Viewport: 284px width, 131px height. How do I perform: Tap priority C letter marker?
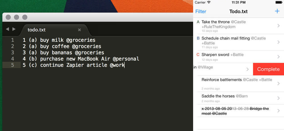(x=198, y=55)
